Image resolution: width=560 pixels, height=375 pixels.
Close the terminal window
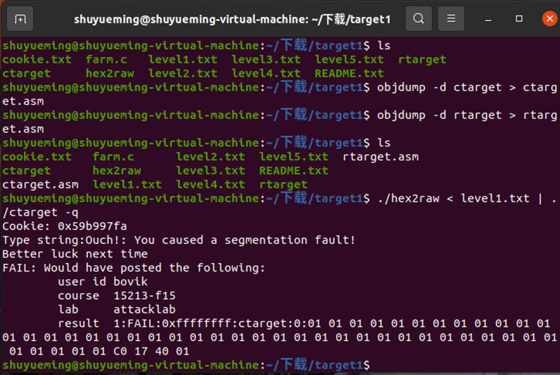[550, 19]
